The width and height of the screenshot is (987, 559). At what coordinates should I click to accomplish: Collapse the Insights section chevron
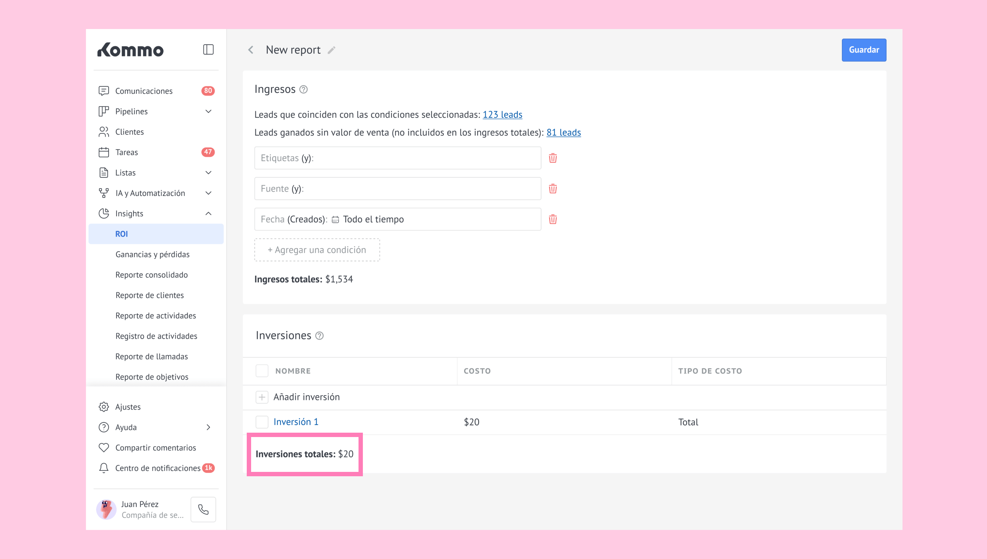coord(208,213)
